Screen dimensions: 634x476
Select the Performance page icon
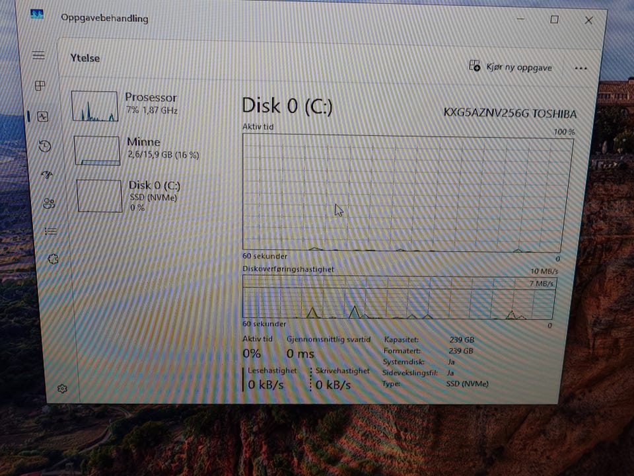pos(42,116)
